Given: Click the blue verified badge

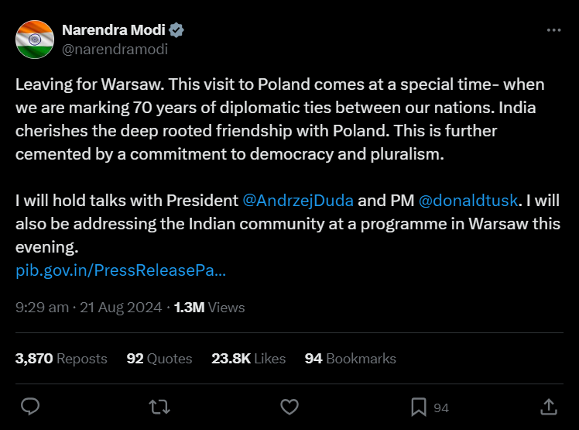Looking at the screenshot, I should [176, 31].
